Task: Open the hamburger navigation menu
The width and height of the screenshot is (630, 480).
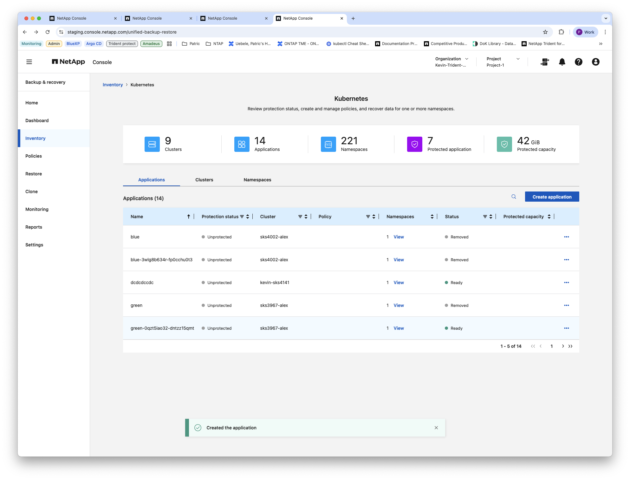Action: click(29, 62)
